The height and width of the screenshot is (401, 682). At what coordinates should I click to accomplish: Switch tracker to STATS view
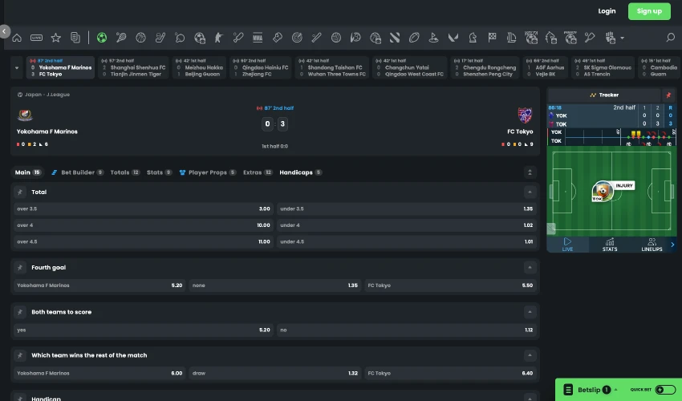click(x=610, y=245)
